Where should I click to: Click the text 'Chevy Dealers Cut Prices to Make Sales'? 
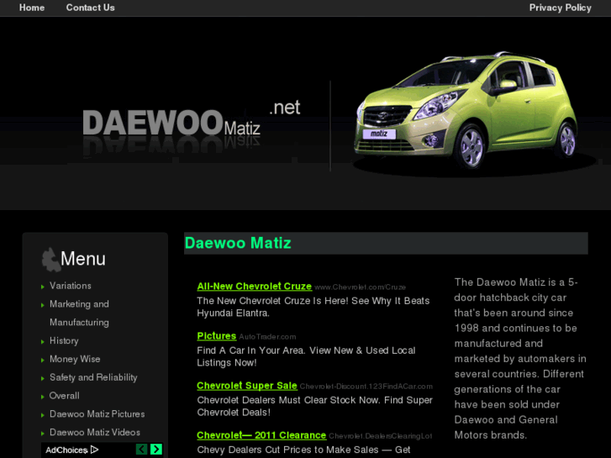tap(287, 450)
